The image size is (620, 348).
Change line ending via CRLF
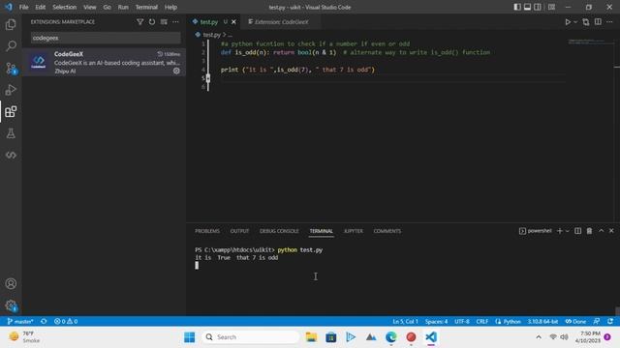482,321
